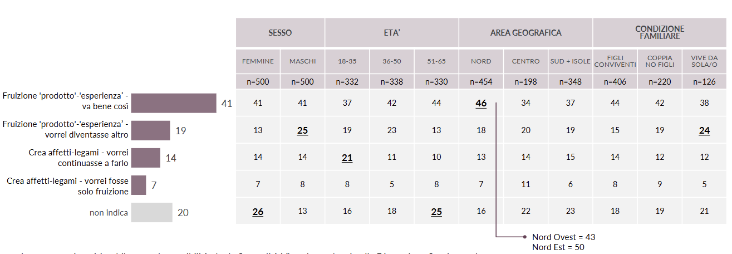Click the SESSO column group header
The width and height of the screenshot is (732, 254).
point(280,32)
